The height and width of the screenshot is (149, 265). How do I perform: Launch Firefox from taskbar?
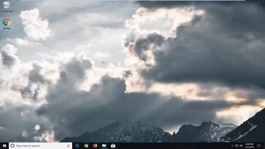click(x=95, y=146)
